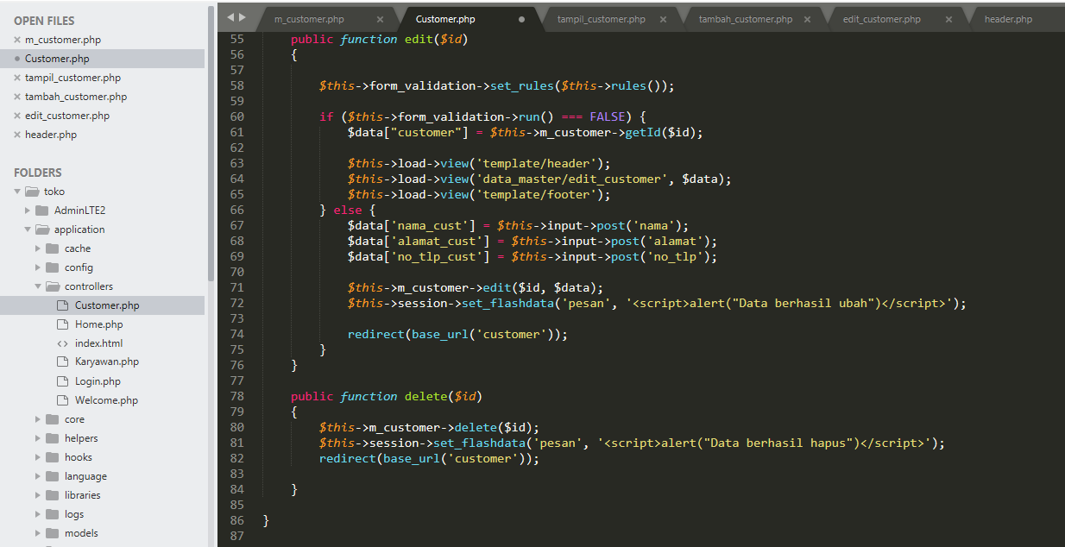Viewport: 1065px width, 547px height.
Task: Open tambah_customer.php from Open Files
Action: tap(76, 97)
